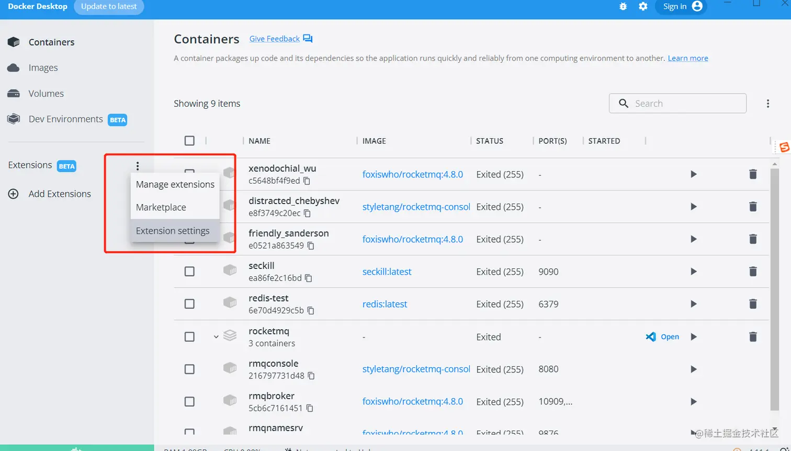Open styletang image link for distracted_chebyshev
The image size is (791, 451).
click(416, 207)
